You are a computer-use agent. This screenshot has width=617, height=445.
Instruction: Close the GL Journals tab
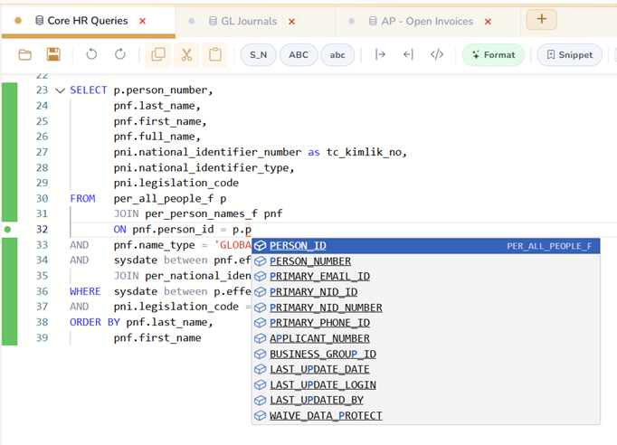tap(291, 22)
